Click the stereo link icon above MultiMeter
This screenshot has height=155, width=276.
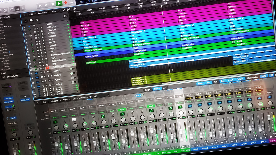[25, 96]
